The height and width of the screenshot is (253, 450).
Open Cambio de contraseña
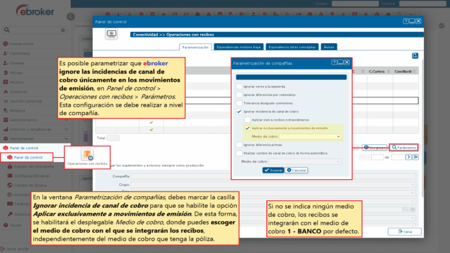click(34, 166)
